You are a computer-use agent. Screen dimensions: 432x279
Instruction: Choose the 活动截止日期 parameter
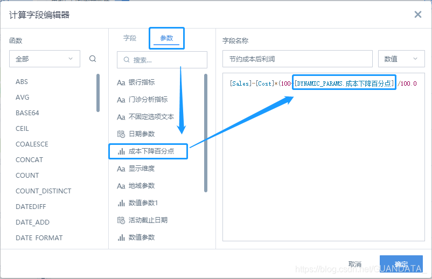[x=148, y=220]
